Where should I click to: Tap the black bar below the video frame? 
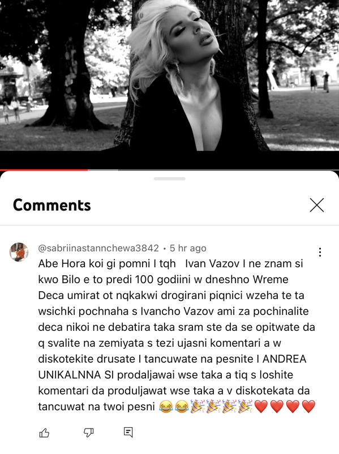click(x=170, y=159)
